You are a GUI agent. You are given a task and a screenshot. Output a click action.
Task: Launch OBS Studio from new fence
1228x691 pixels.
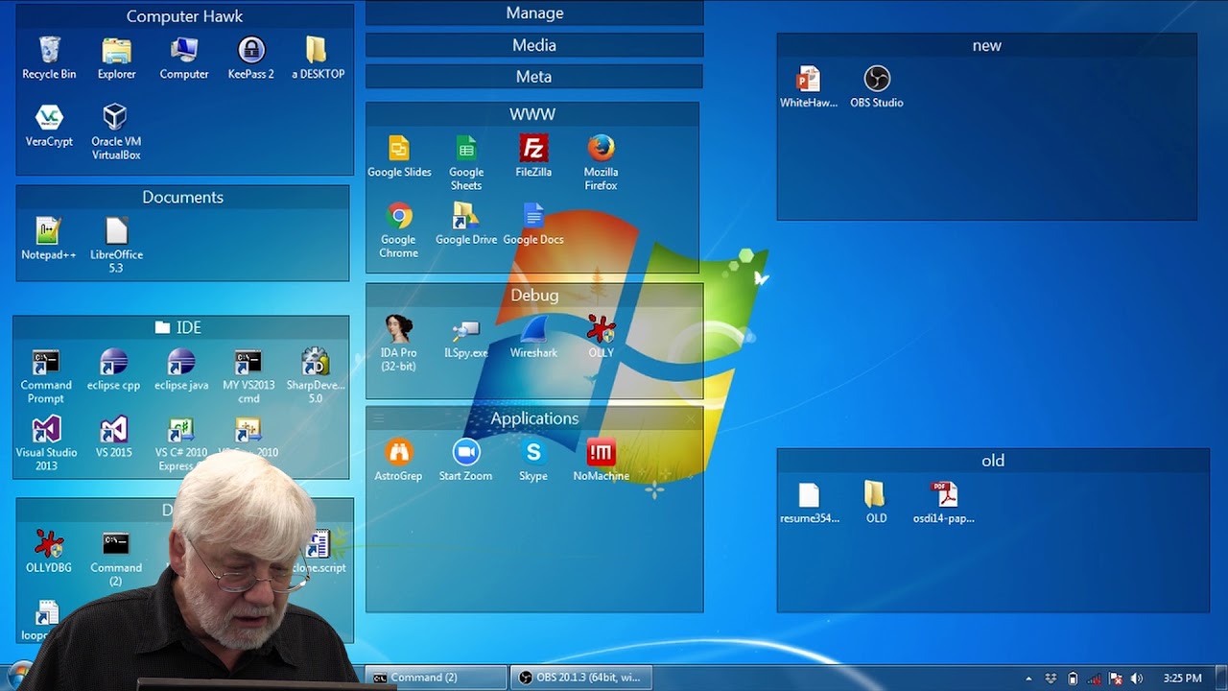click(877, 86)
